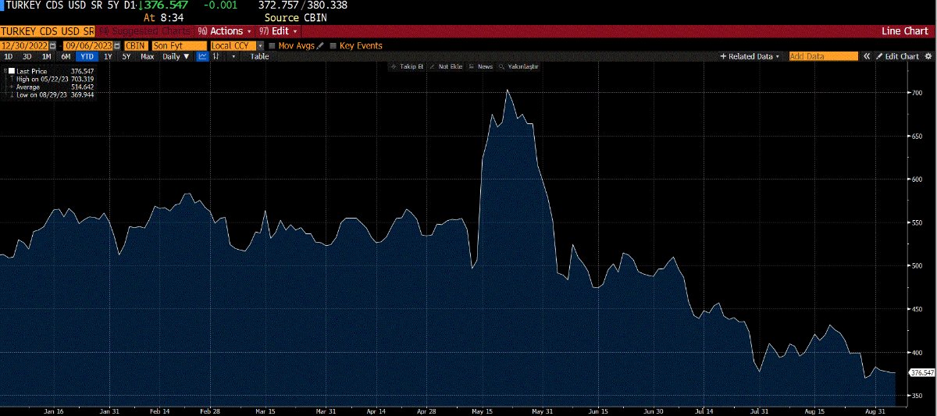Open chart settings gear icon

(928, 57)
